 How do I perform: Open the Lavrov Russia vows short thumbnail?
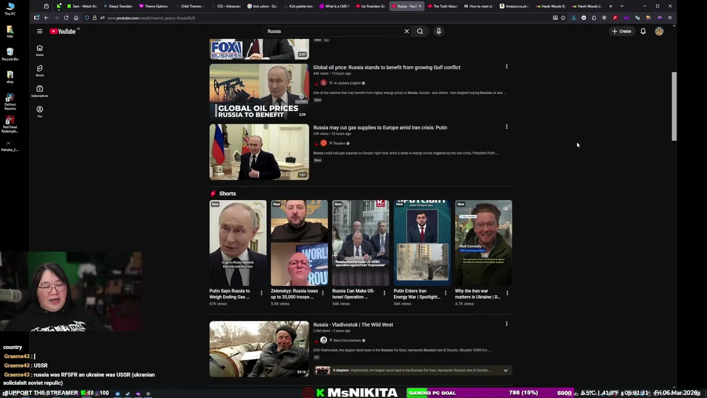click(x=360, y=243)
